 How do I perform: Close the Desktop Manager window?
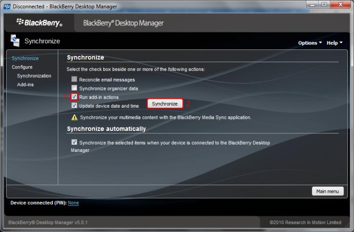tap(340, 5)
